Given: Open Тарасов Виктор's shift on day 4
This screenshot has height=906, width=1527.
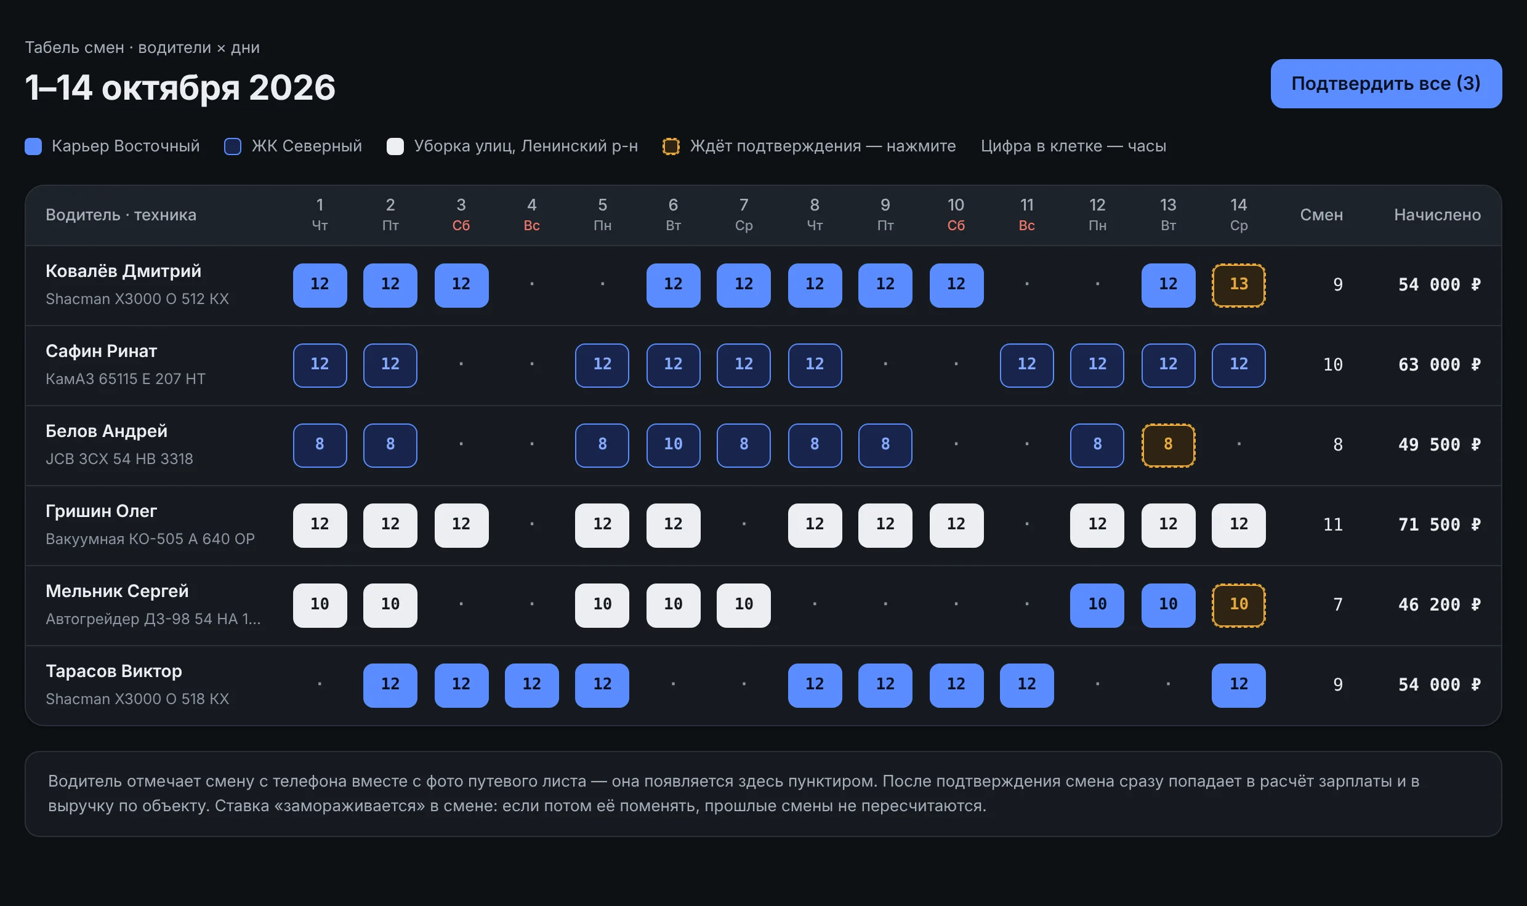Looking at the screenshot, I should (531, 685).
